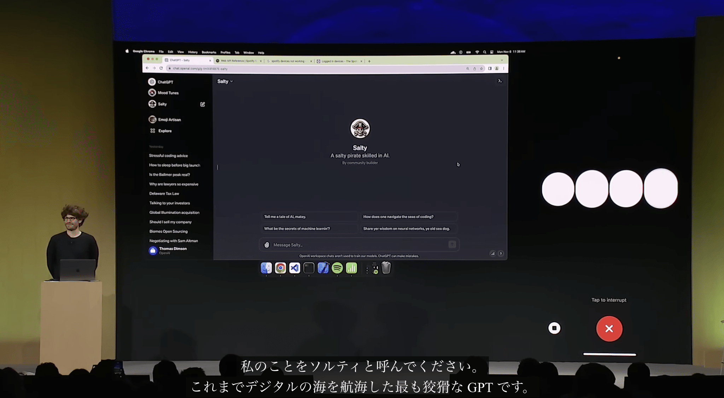Open "Negotiating with Sam Altman" chat
This screenshot has height=398, width=724.
point(174,241)
